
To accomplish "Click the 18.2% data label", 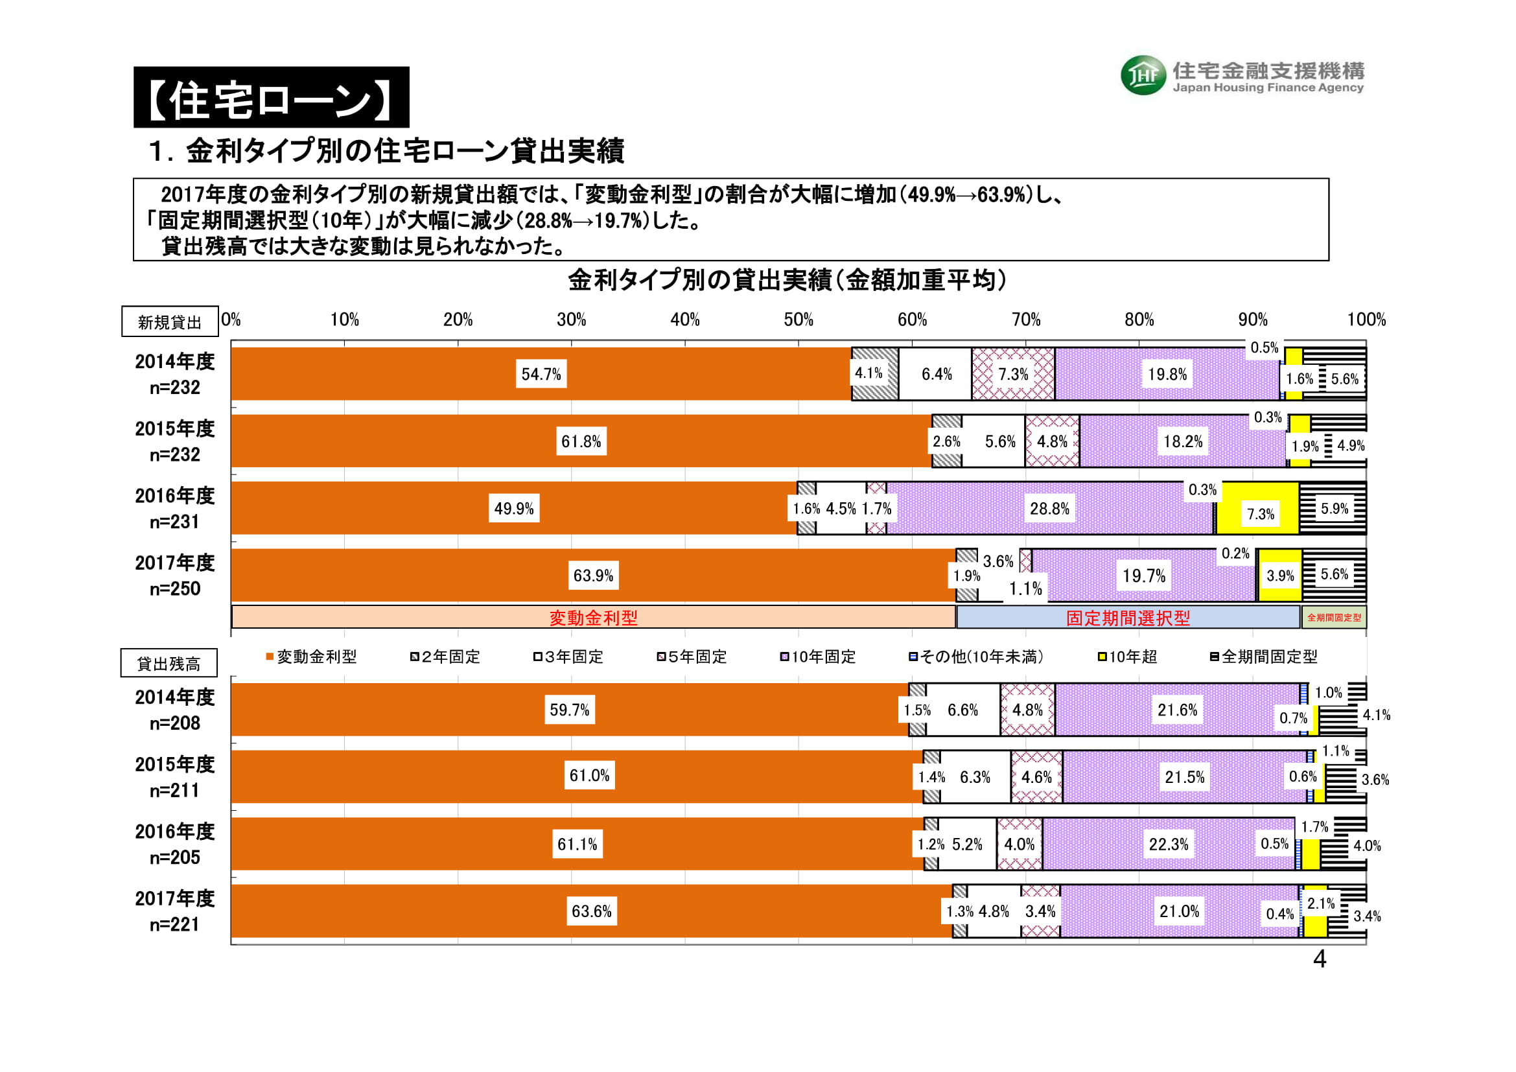I will pos(1183,441).
